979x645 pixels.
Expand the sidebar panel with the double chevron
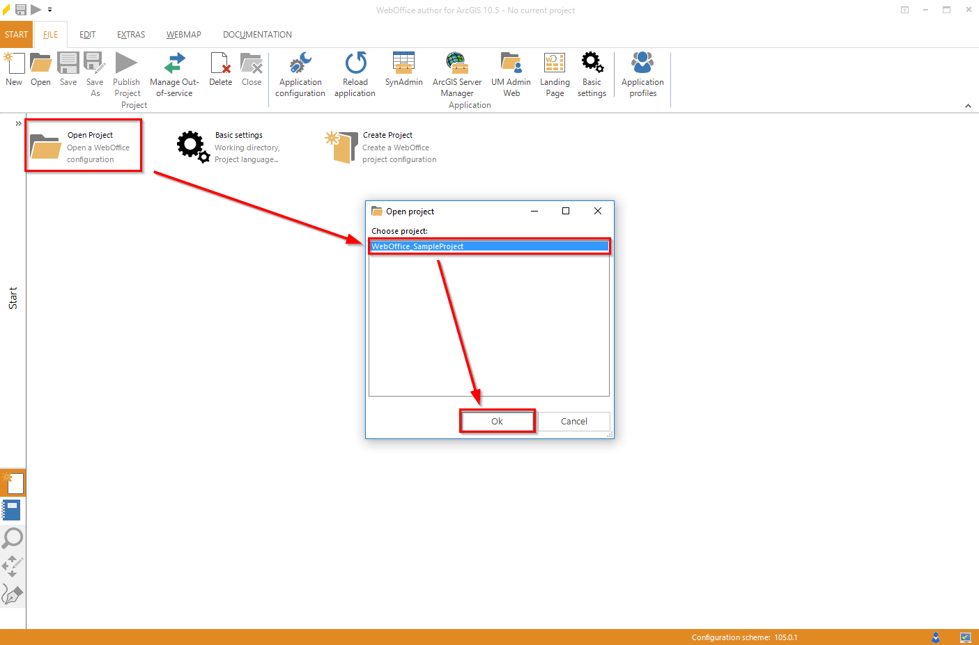[17, 122]
